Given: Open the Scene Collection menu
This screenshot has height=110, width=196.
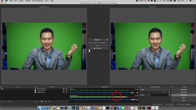Looking at the screenshot, I should 38,1.
